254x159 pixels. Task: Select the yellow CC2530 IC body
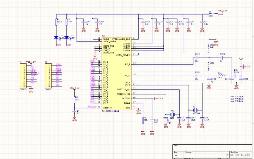[117, 73]
